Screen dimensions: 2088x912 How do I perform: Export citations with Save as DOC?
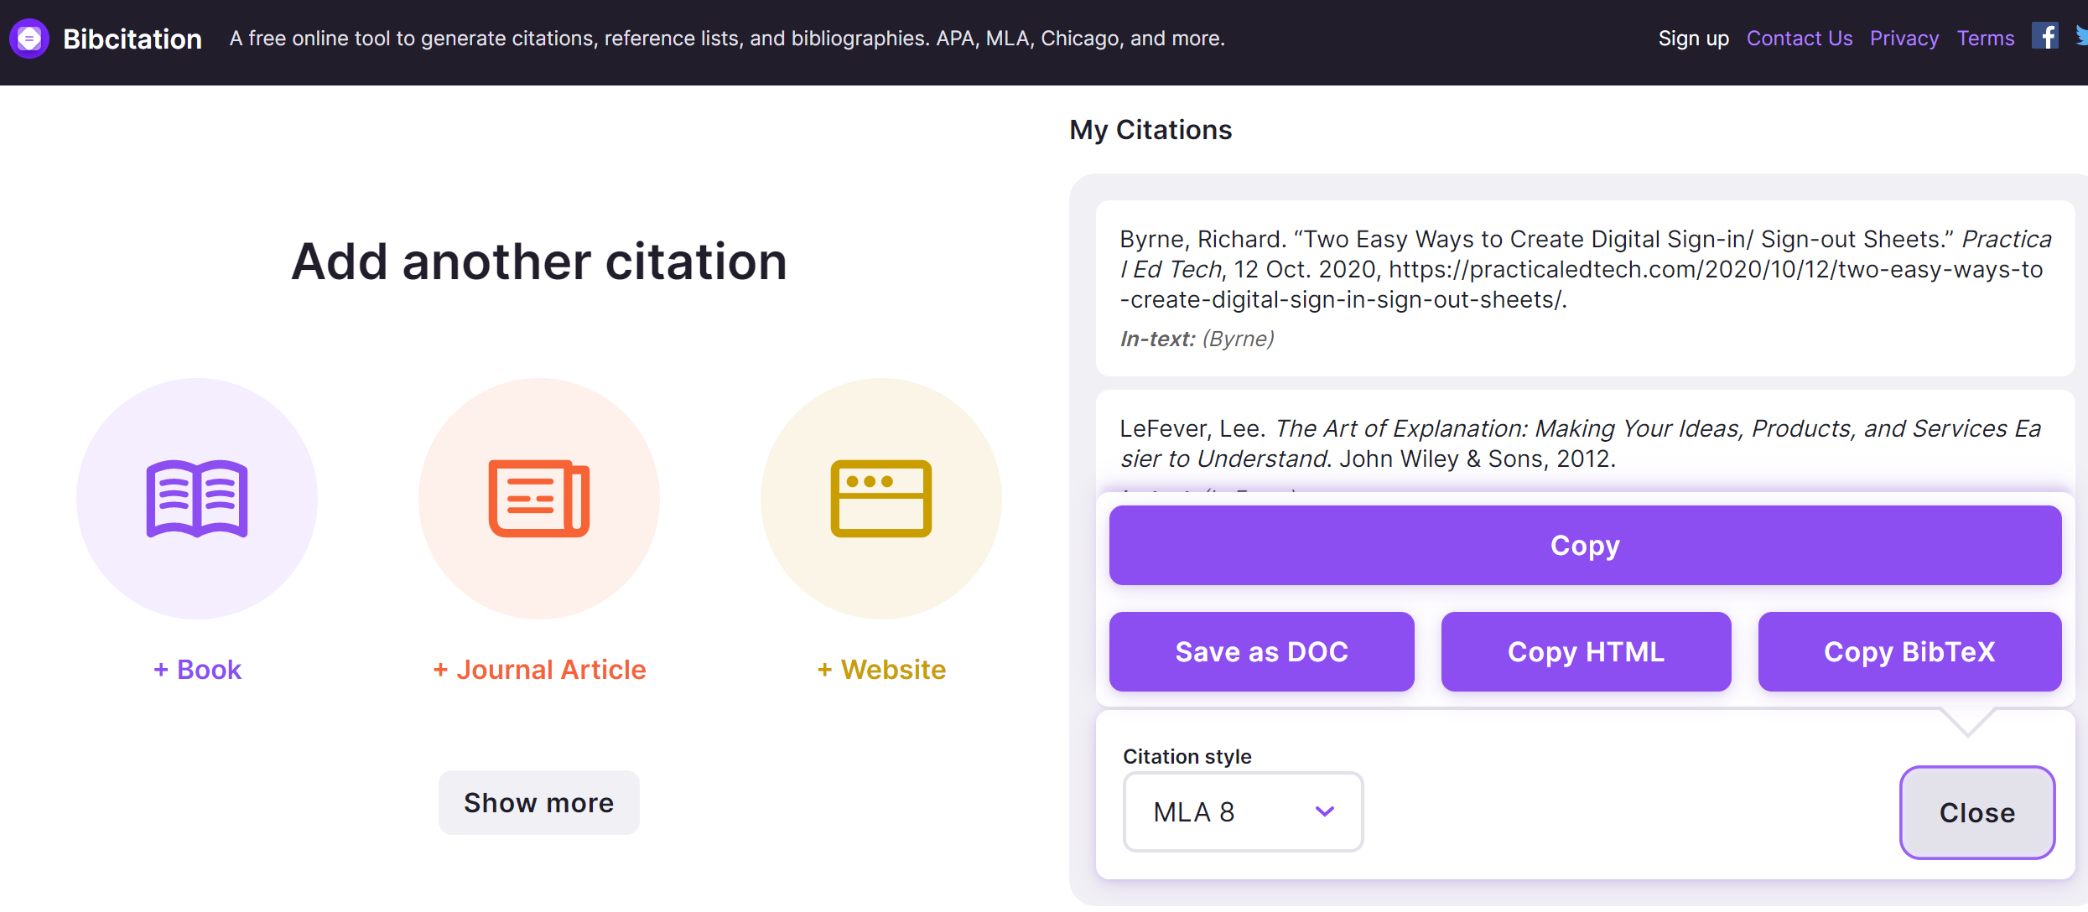(x=1261, y=651)
